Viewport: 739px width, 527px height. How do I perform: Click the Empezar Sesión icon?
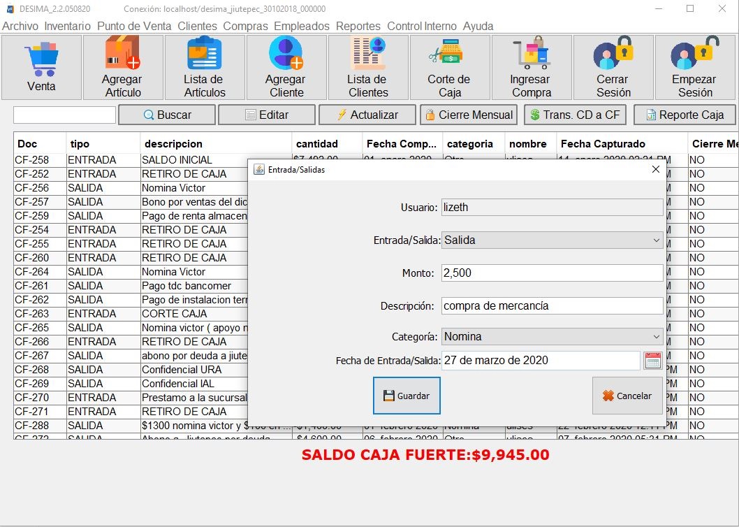pyautogui.click(x=694, y=55)
